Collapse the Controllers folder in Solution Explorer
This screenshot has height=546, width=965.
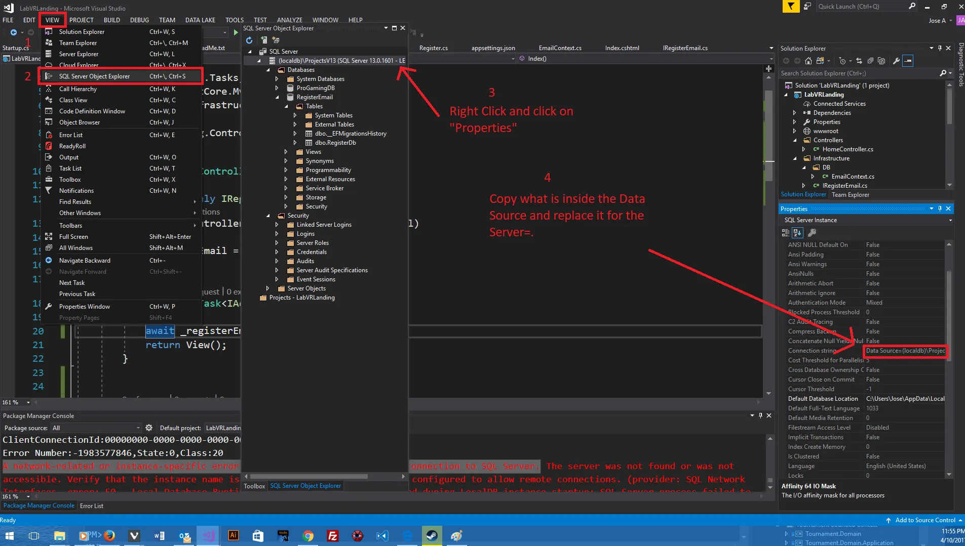pyautogui.click(x=794, y=140)
